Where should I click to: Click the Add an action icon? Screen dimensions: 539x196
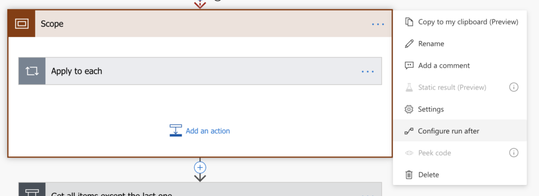click(176, 131)
